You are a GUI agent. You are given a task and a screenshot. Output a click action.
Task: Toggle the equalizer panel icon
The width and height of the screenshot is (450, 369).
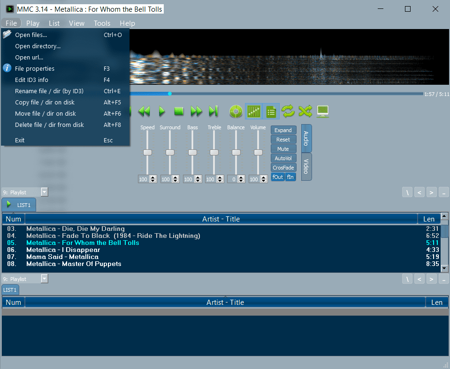(254, 111)
